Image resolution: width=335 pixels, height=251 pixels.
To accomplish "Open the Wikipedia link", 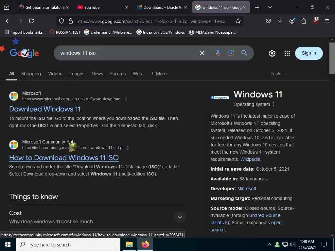I will pyautogui.click(x=250, y=159).
